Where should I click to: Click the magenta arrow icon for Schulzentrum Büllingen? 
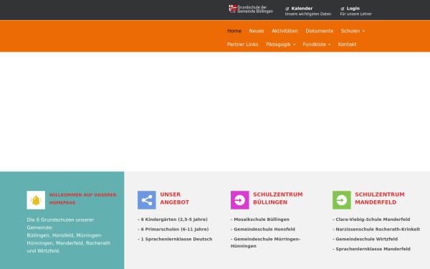point(240,200)
